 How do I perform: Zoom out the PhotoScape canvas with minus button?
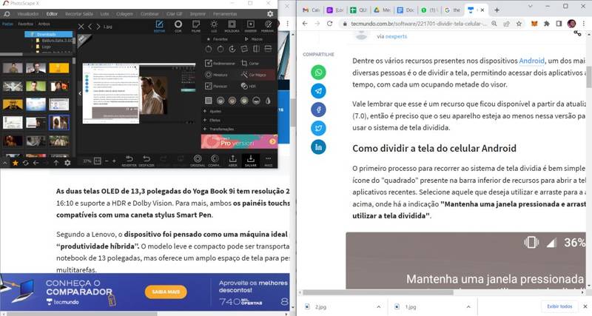(107, 161)
